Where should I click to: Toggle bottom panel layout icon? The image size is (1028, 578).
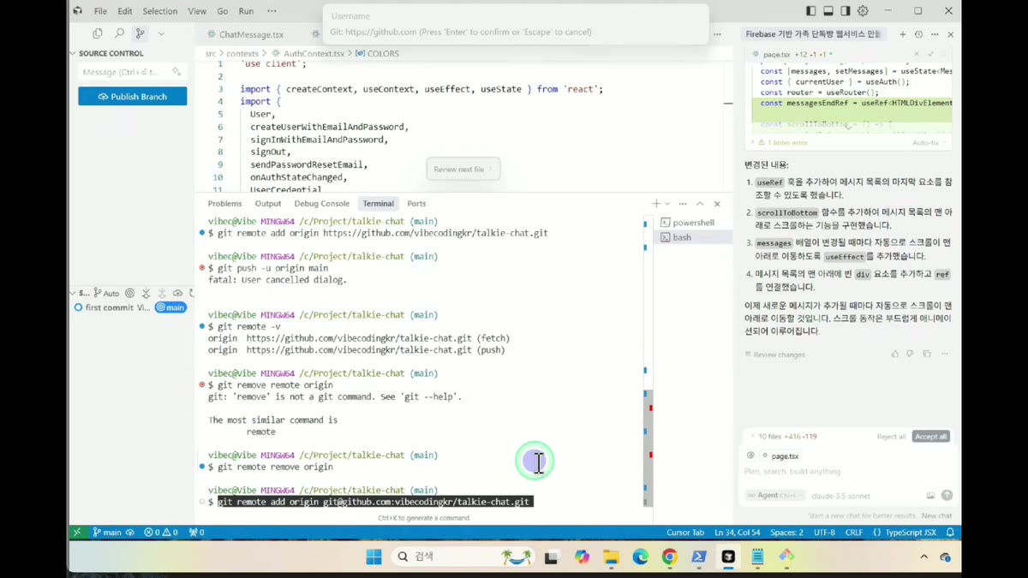coord(828,11)
